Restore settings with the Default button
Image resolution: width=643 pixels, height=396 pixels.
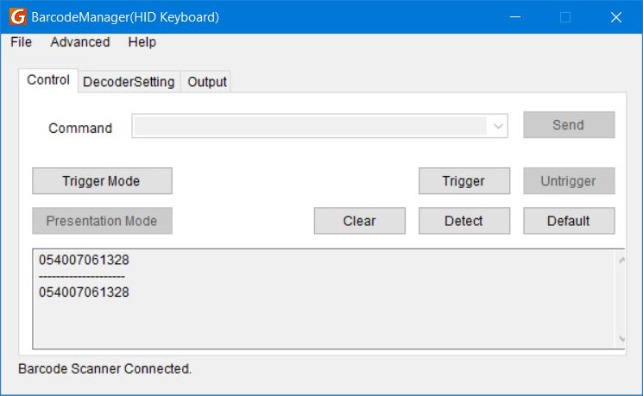[568, 221]
